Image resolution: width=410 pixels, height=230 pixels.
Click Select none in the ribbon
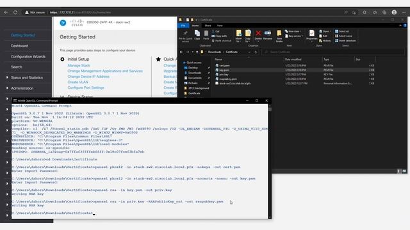pos(343,36)
